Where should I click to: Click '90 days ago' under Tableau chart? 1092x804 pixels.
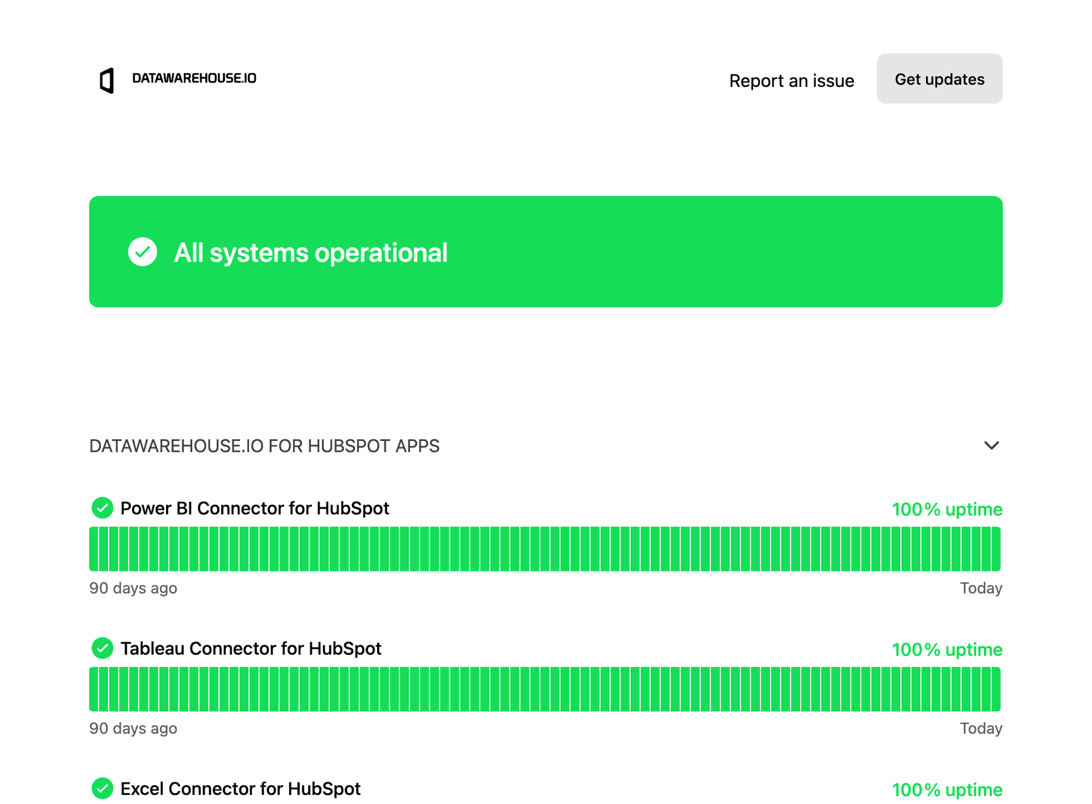(133, 728)
